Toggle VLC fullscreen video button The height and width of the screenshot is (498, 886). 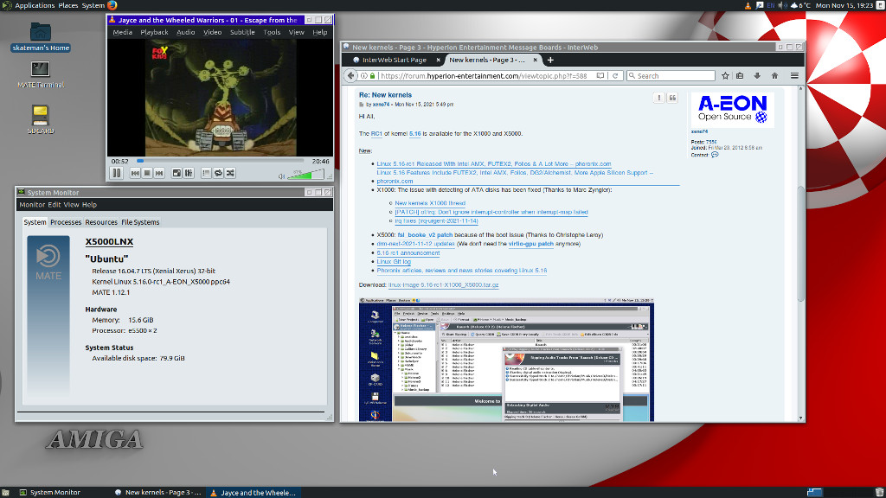click(177, 173)
